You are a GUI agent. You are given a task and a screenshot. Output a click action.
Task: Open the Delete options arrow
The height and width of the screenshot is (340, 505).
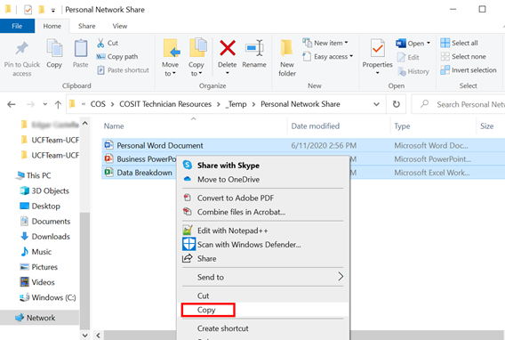click(227, 73)
